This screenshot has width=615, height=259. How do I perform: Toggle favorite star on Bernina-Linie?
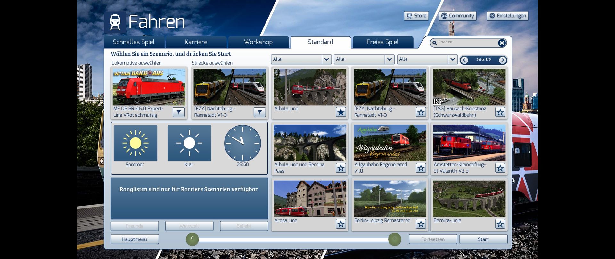tap(500, 224)
